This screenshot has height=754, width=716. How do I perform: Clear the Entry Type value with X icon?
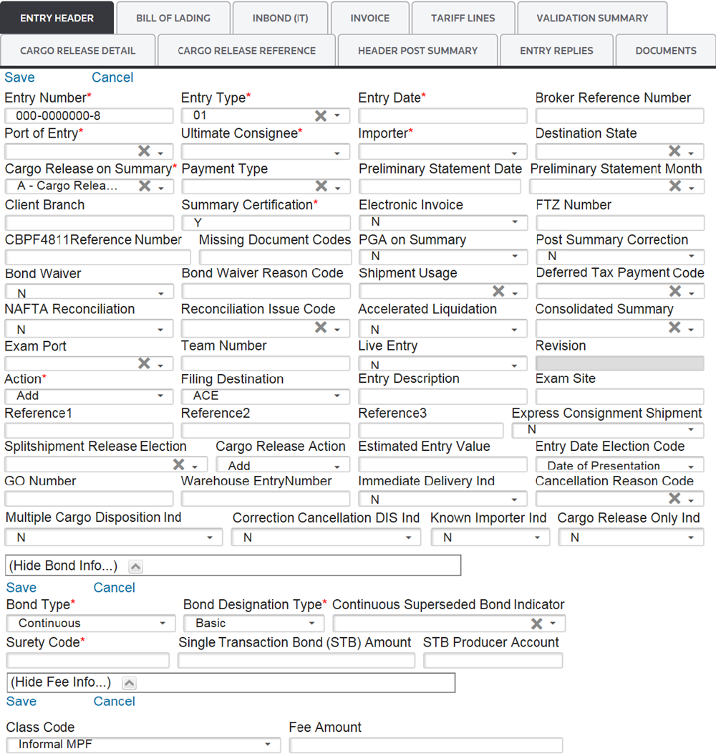pos(321,116)
